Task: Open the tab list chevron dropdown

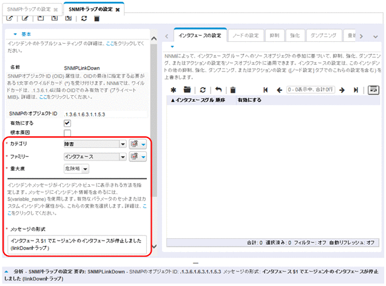Action: point(376,36)
